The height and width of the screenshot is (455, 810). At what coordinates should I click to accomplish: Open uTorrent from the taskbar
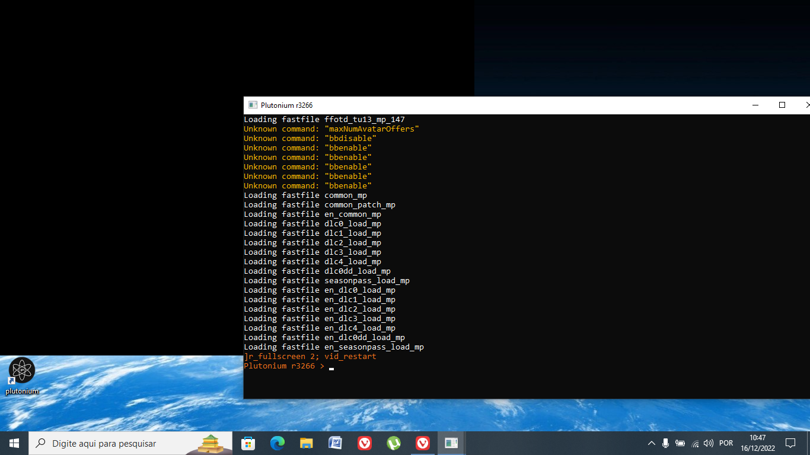pos(393,443)
